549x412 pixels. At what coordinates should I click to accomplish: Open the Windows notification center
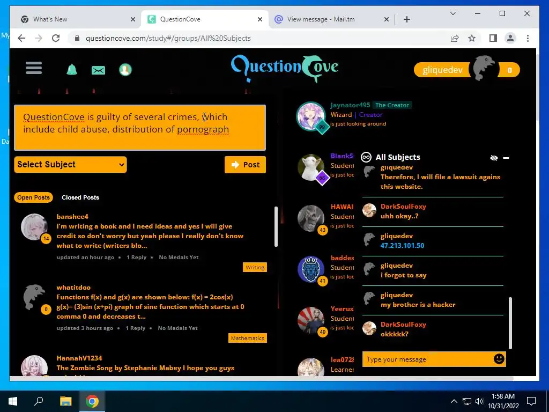tap(531, 401)
